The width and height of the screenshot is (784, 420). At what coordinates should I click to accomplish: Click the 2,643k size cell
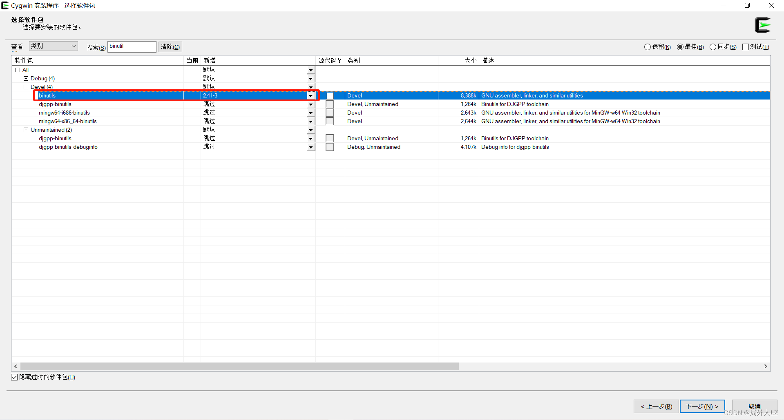point(469,113)
